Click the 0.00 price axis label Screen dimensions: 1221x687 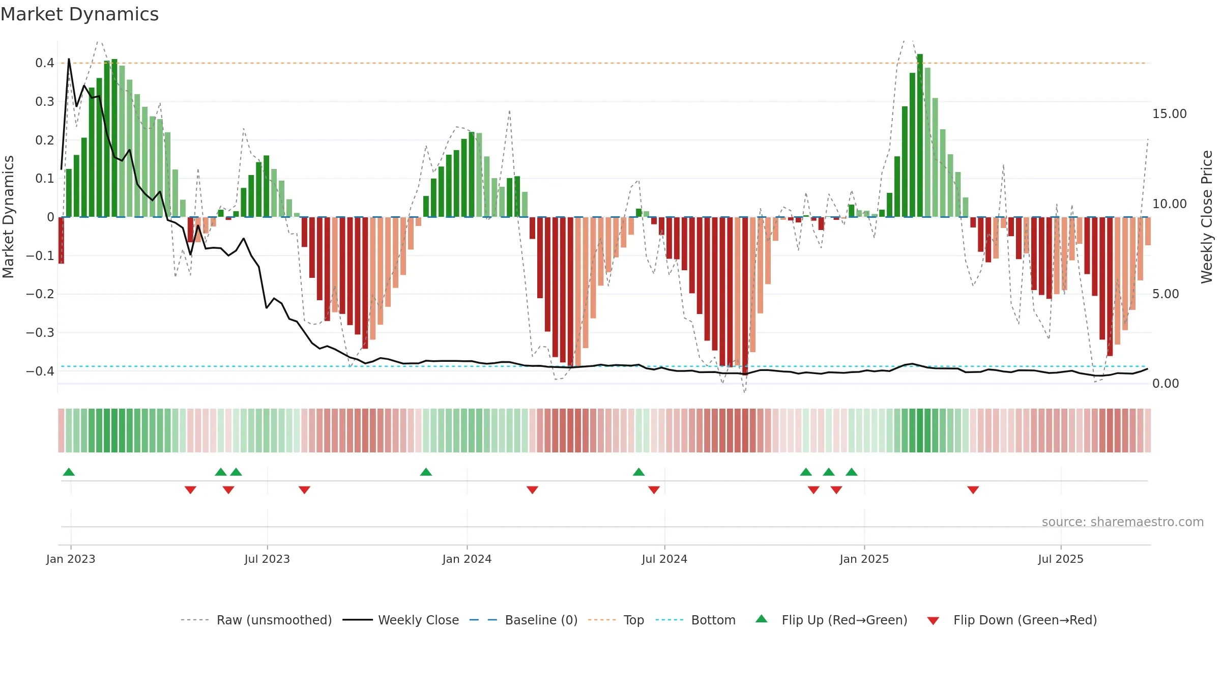(x=1166, y=384)
